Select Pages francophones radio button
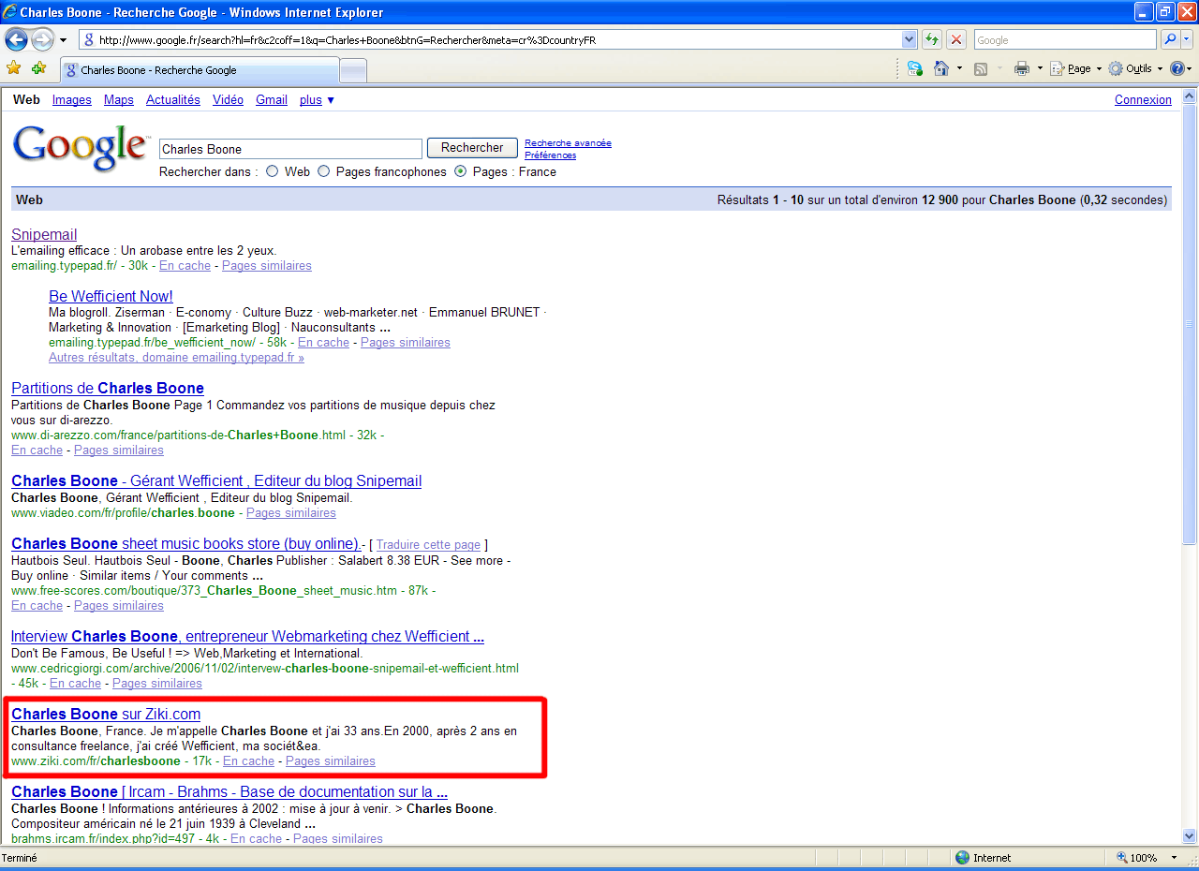The width and height of the screenshot is (1199, 871). click(324, 171)
